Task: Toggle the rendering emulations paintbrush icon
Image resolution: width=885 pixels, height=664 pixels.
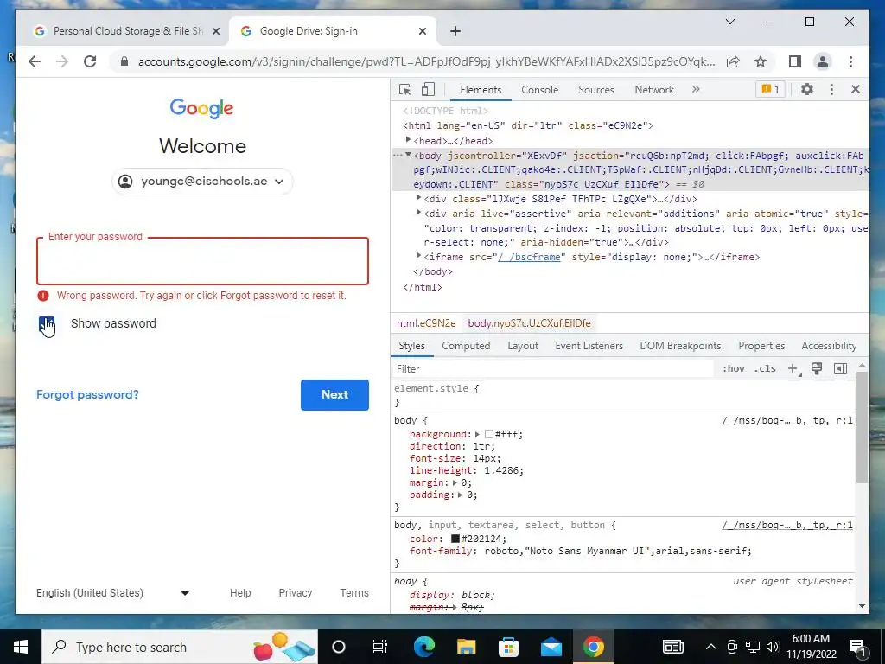Action: tap(817, 368)
